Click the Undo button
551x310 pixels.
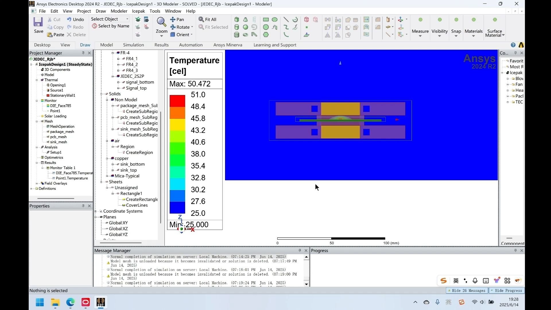click(75, 20)
